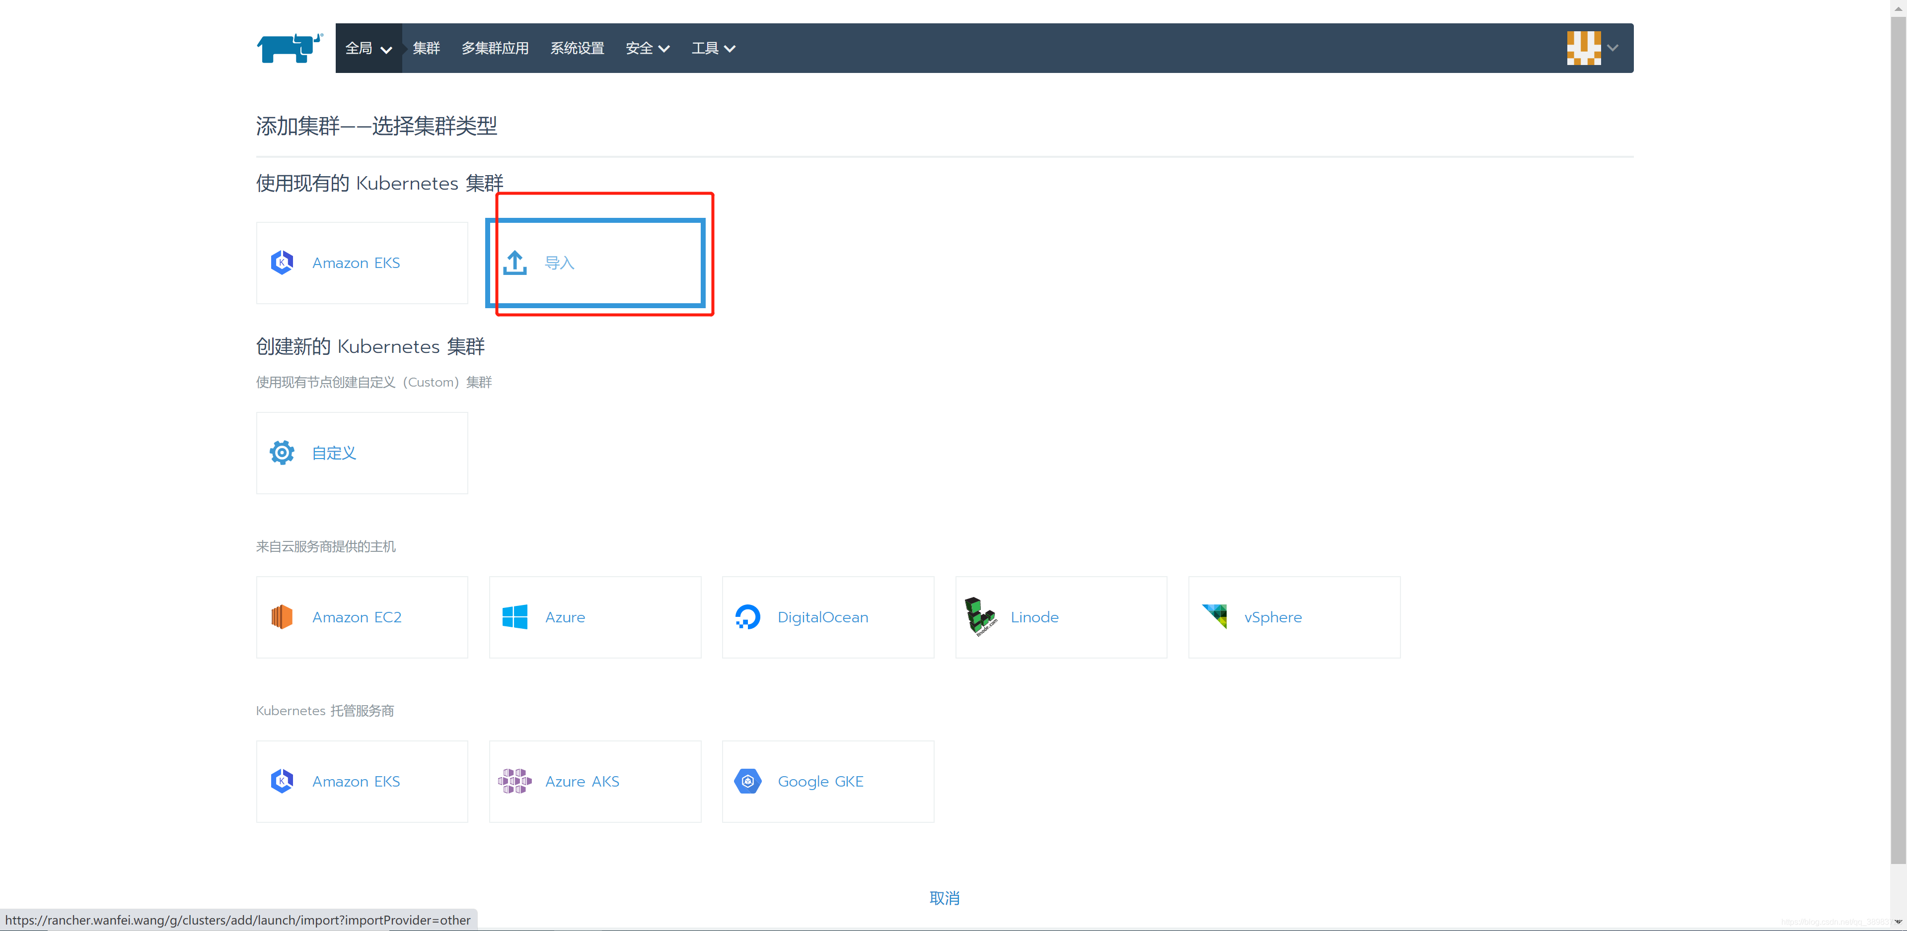Expand the 全局 global dropdown
The image size is (1907, 931).
[x=368, y=48]
